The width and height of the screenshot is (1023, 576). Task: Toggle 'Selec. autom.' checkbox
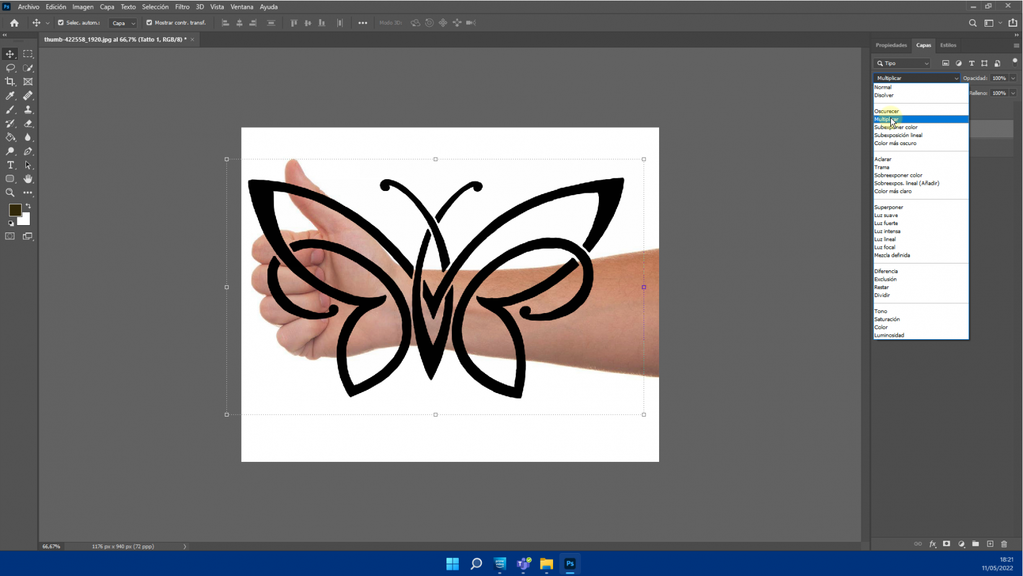61,23
